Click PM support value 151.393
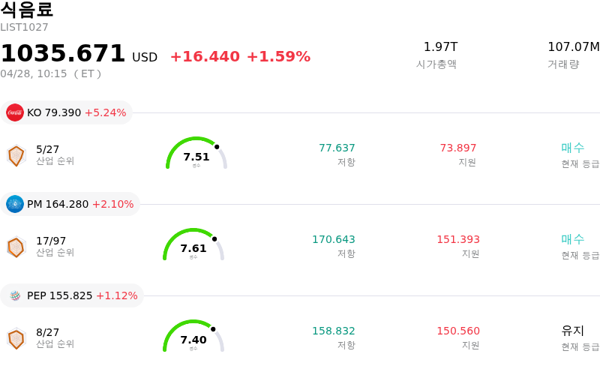The height and width of the screenshot is (366, 600). (458, 240)
